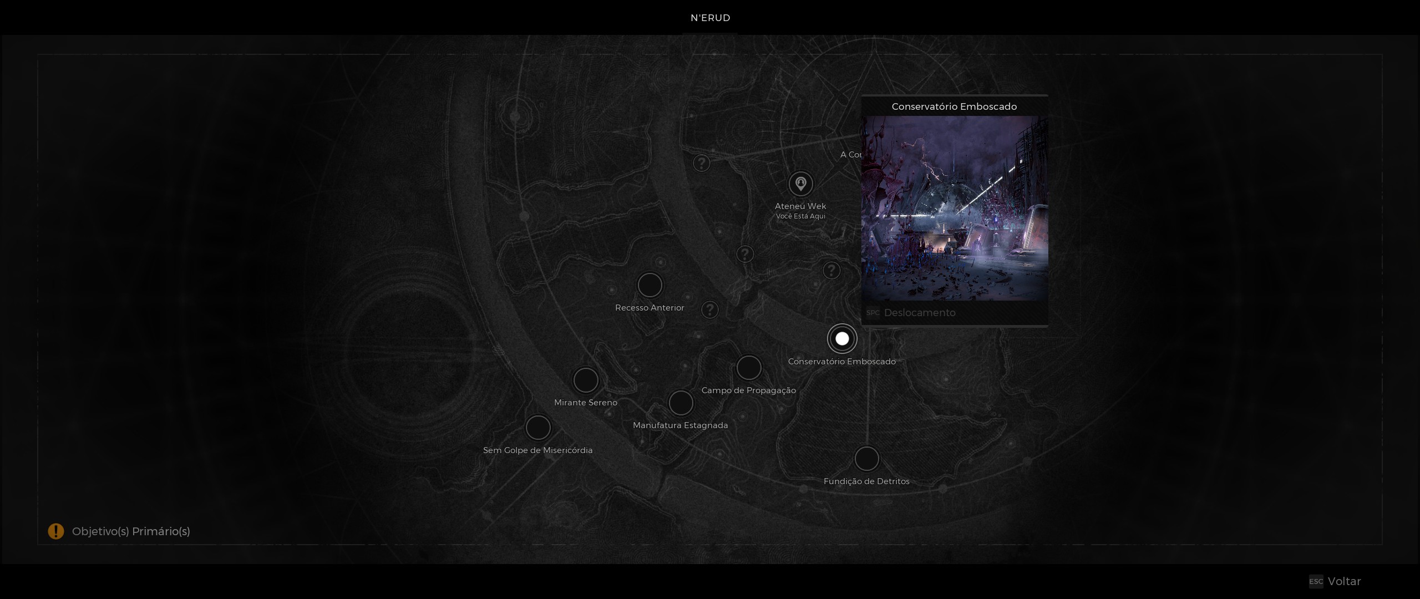Select the Ateneu Wek current location pin
The height and width of the screenshot is (599, 1420).
(x=800, y=184)
